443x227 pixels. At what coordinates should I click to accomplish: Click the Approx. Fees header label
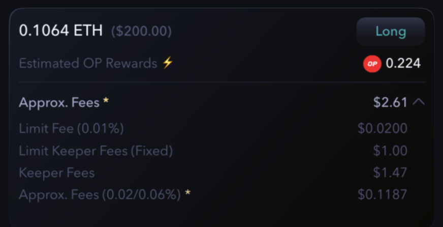[58, 102]
